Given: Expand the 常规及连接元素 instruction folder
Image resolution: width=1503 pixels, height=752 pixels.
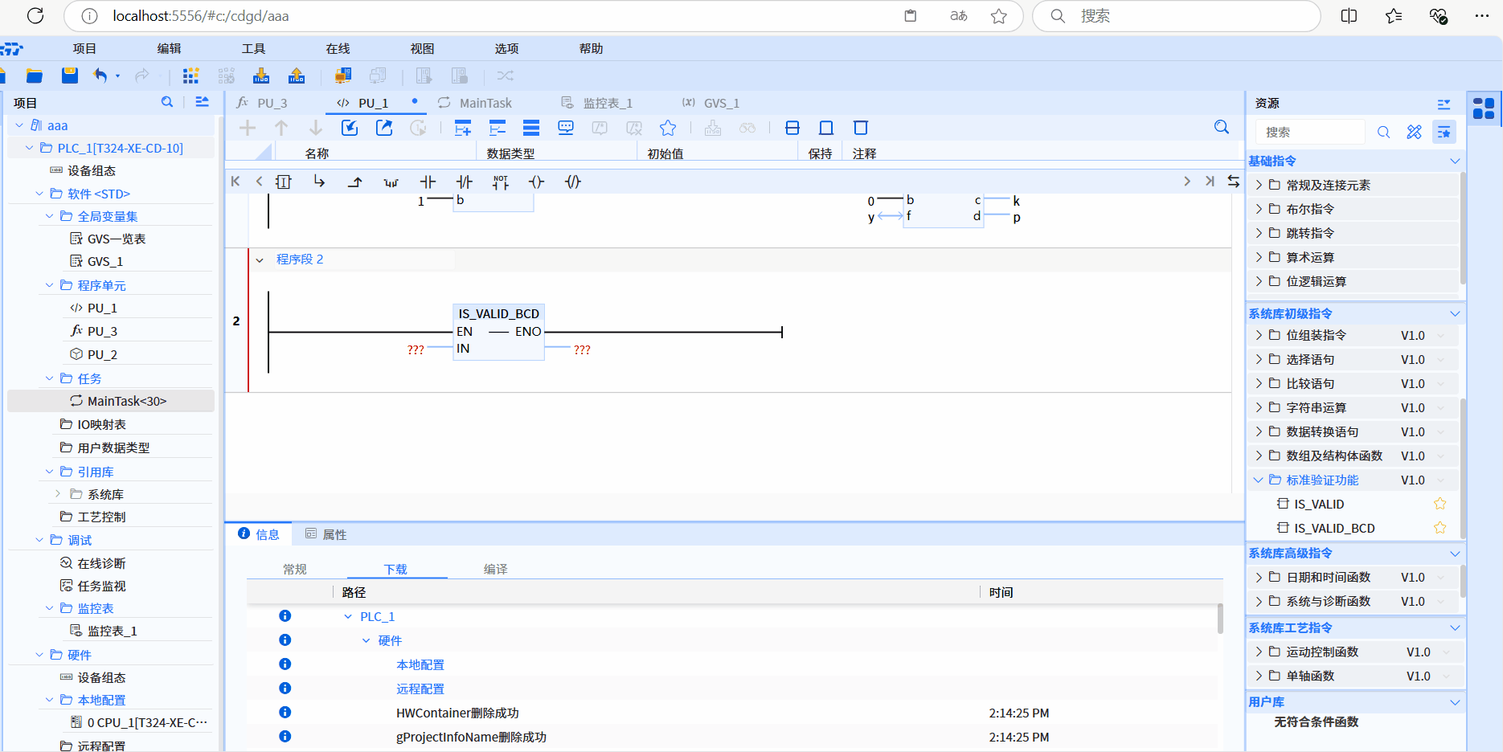Looking at the screenshot, I should tap(1258, 184).
